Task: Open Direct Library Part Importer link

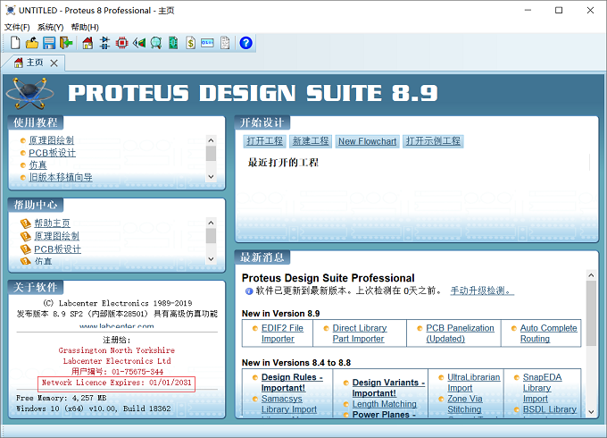Action: (x=360, y=333)
